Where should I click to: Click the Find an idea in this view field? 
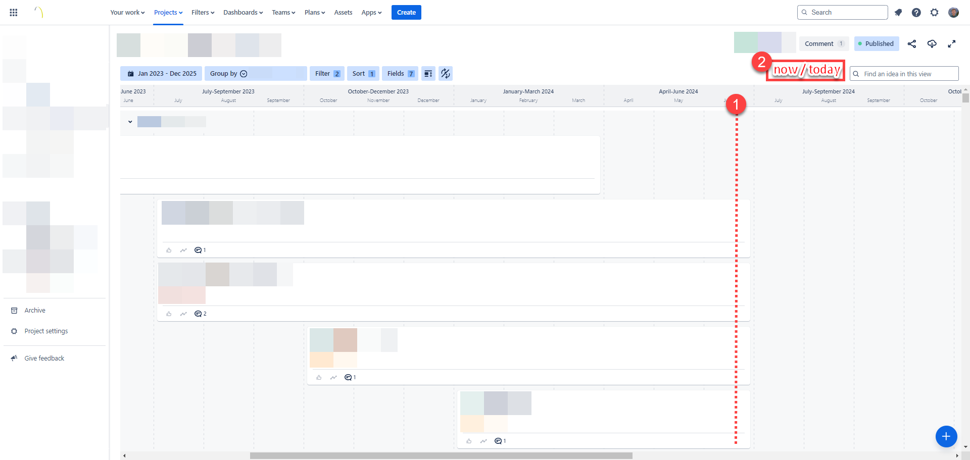(904, 74)
